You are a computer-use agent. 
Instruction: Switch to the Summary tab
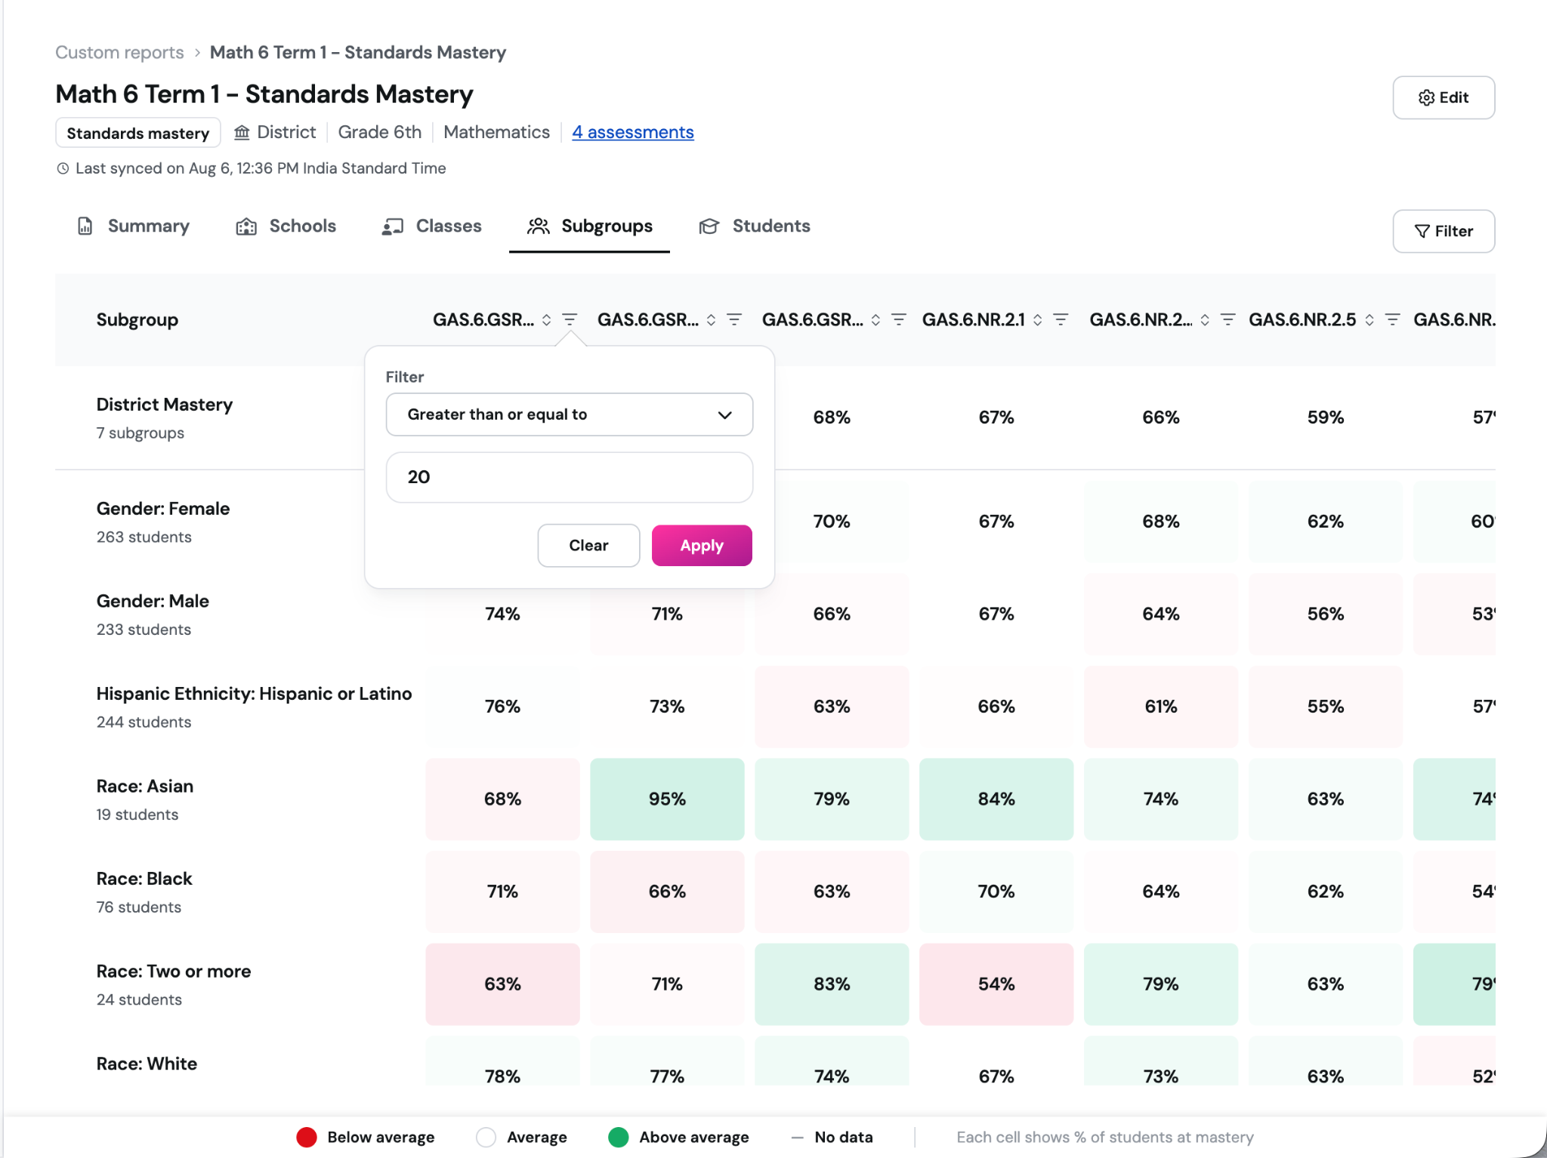coord(134,226)
